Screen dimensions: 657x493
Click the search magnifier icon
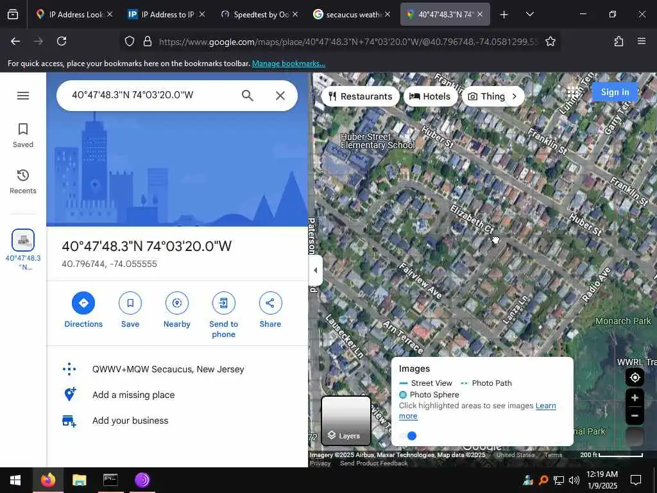247,96
